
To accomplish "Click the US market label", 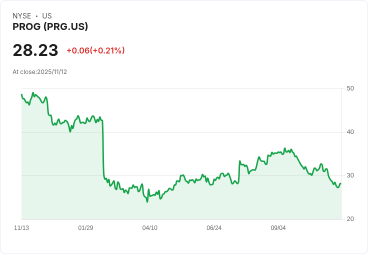I will click(x=47, y=16).
